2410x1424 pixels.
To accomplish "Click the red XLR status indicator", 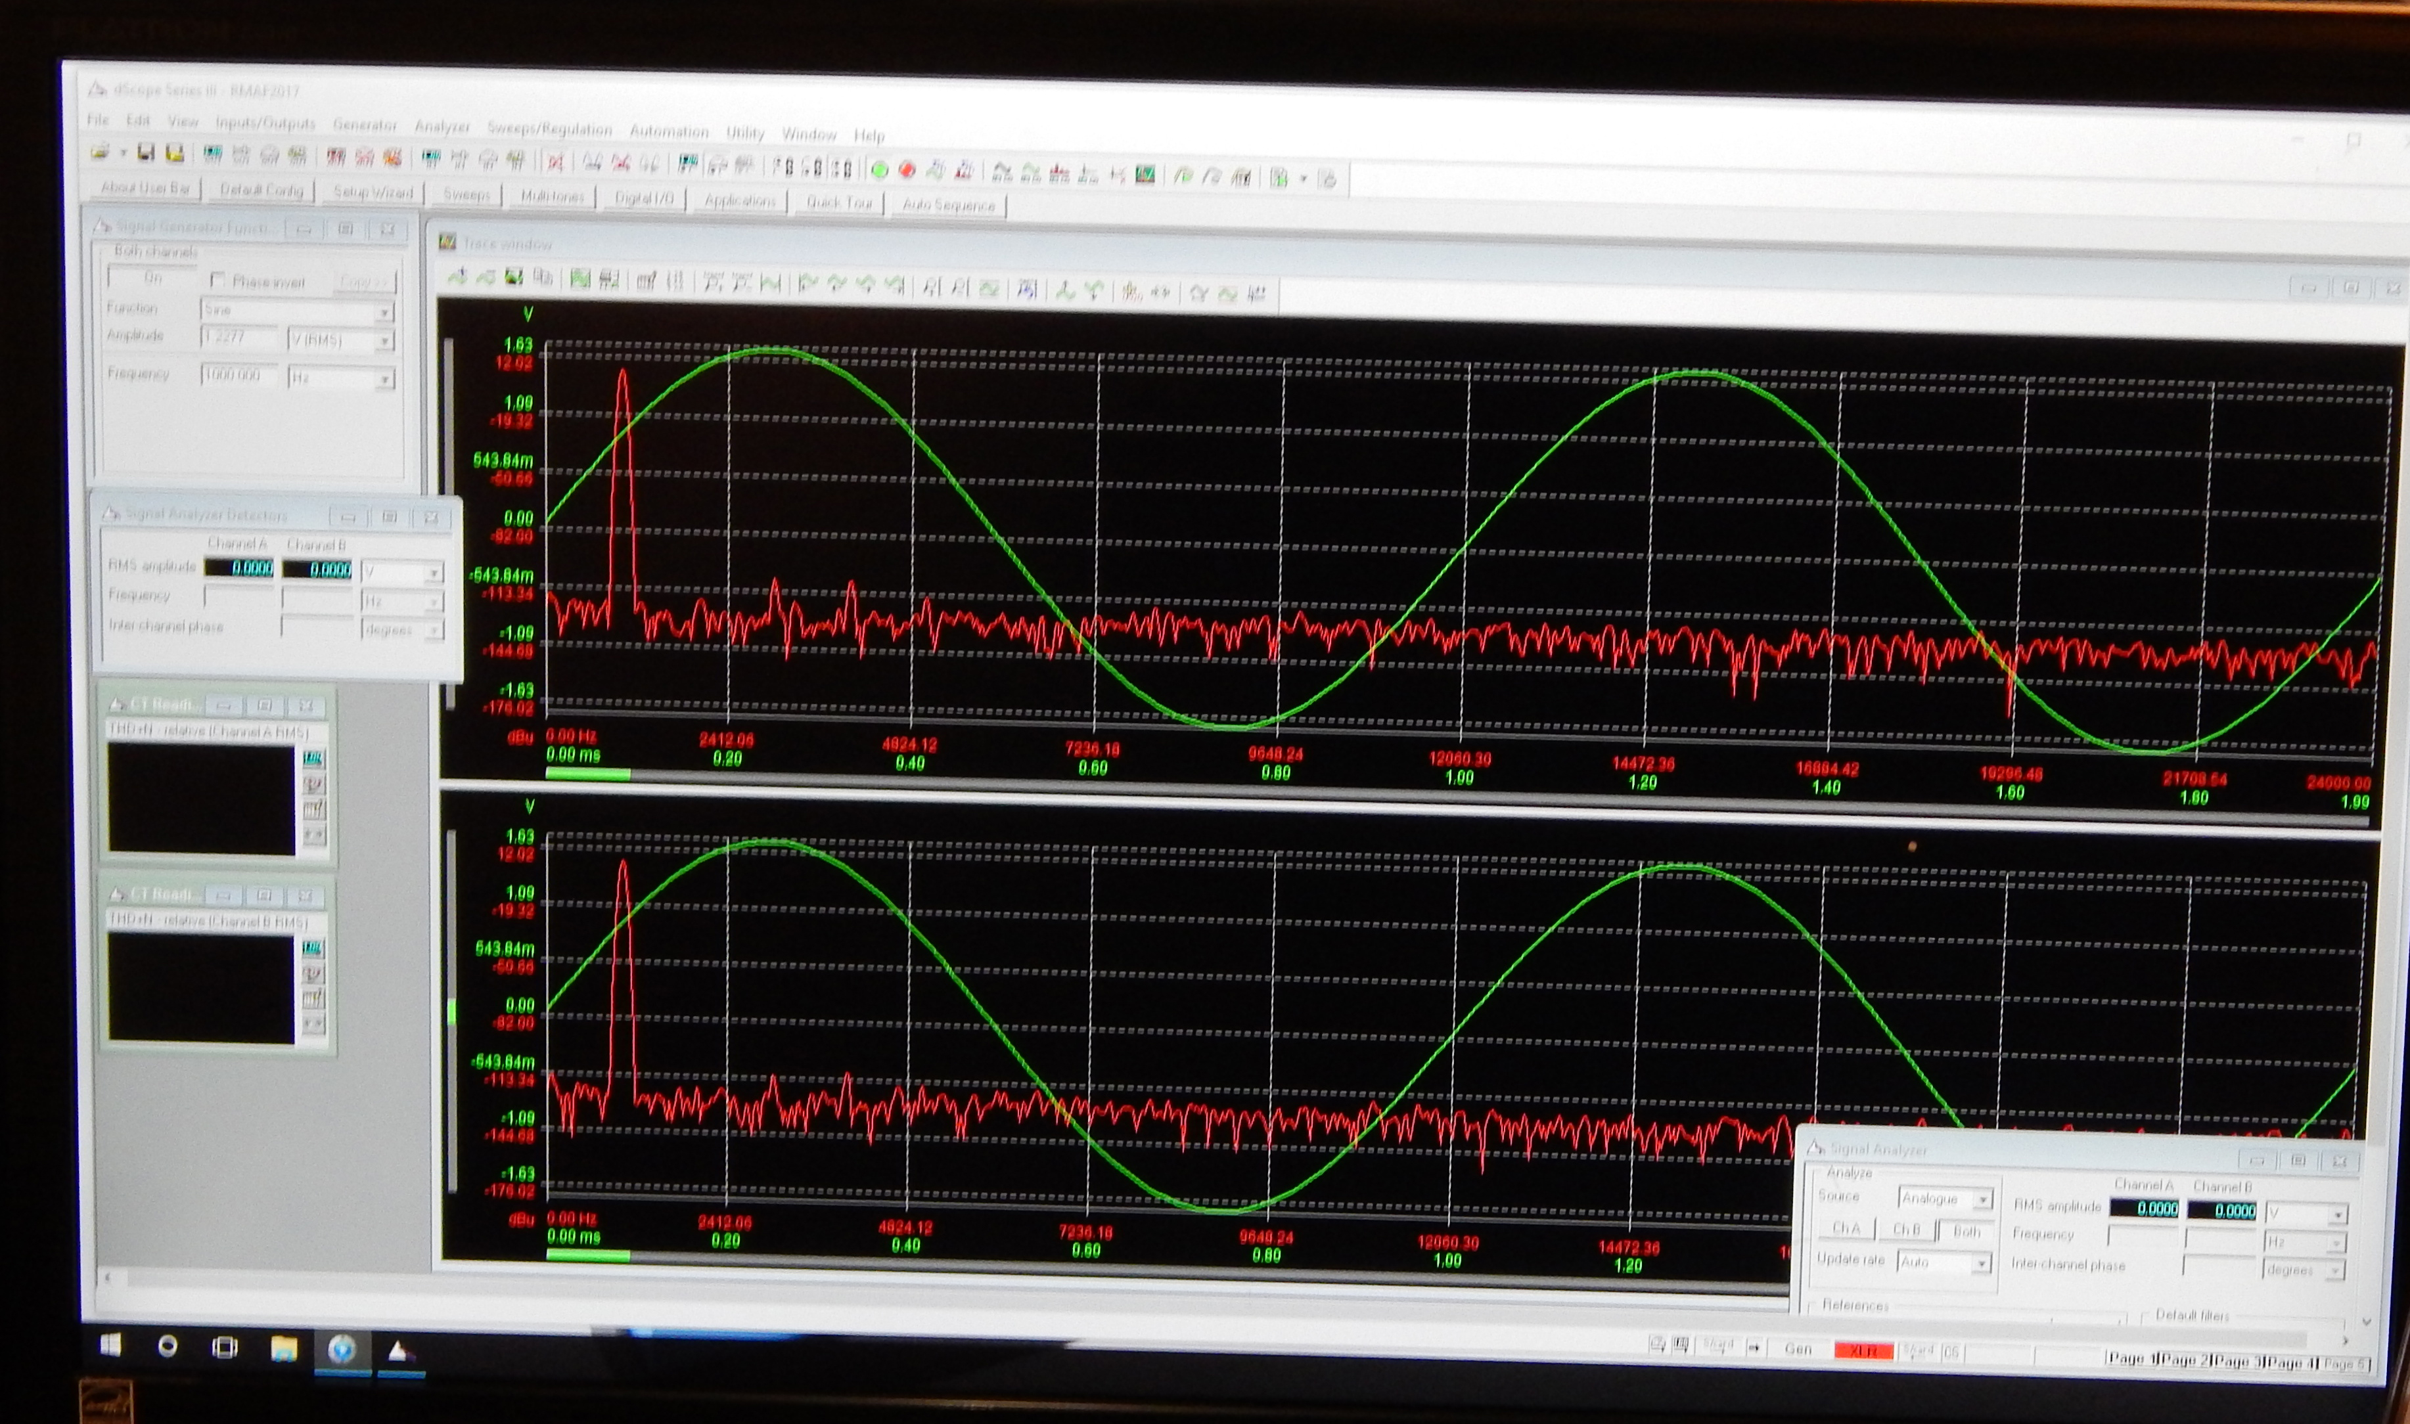I will 1863,1351.
